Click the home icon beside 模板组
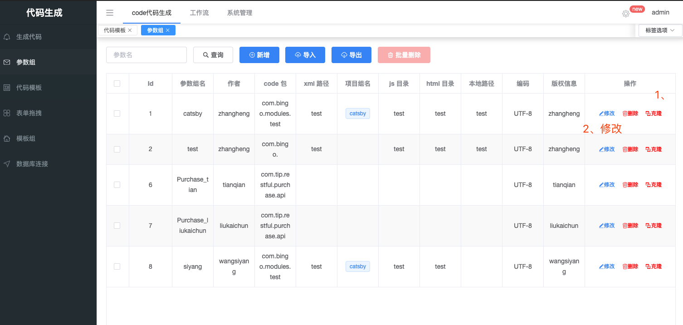 tap(7, 138)
